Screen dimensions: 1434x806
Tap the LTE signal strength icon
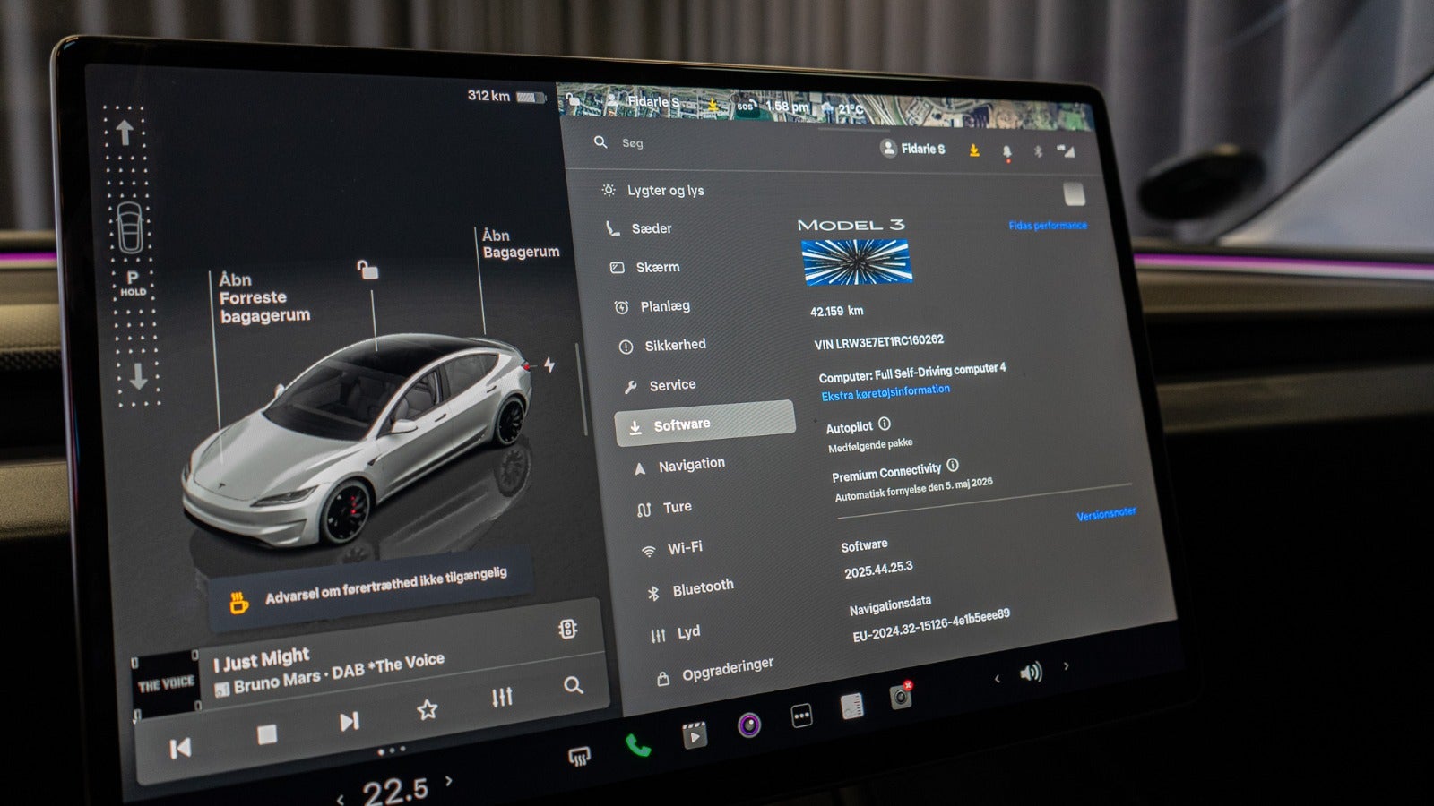1066,150
